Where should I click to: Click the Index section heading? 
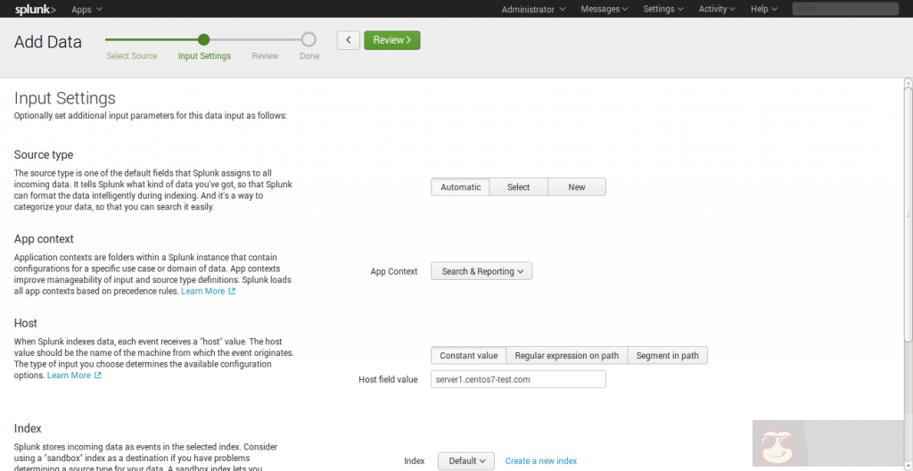click(28, 428)
